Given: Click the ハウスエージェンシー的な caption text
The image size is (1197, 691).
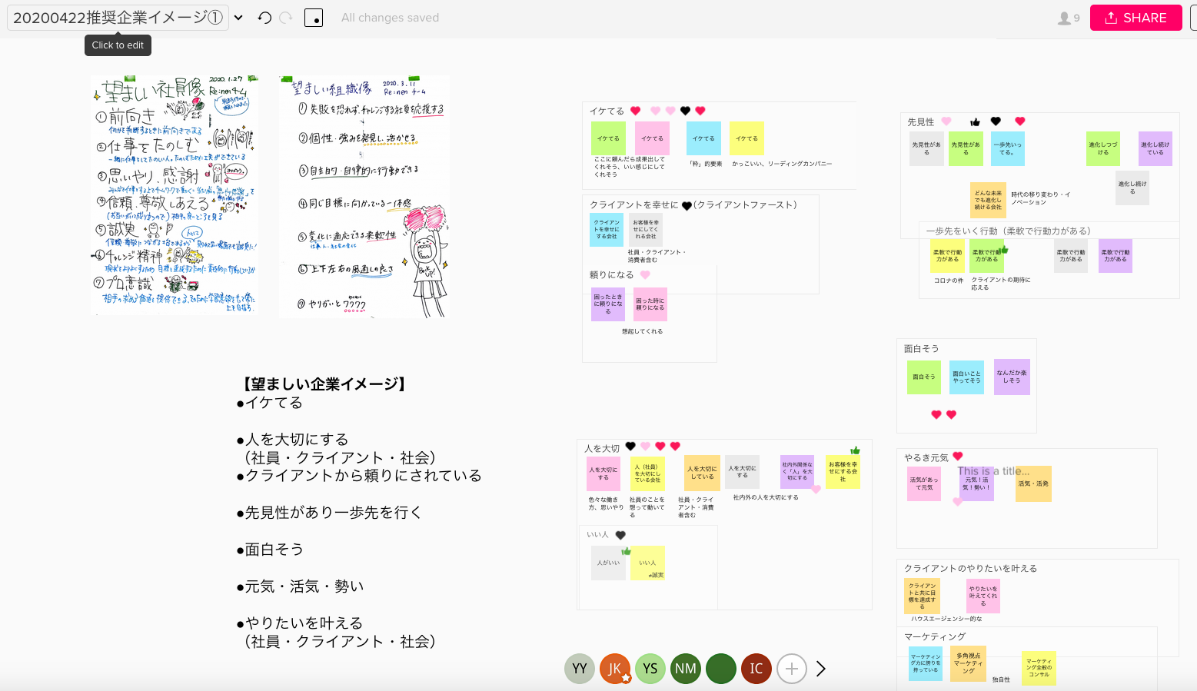Looking at the screenshot, I should (x=946, y=619).
